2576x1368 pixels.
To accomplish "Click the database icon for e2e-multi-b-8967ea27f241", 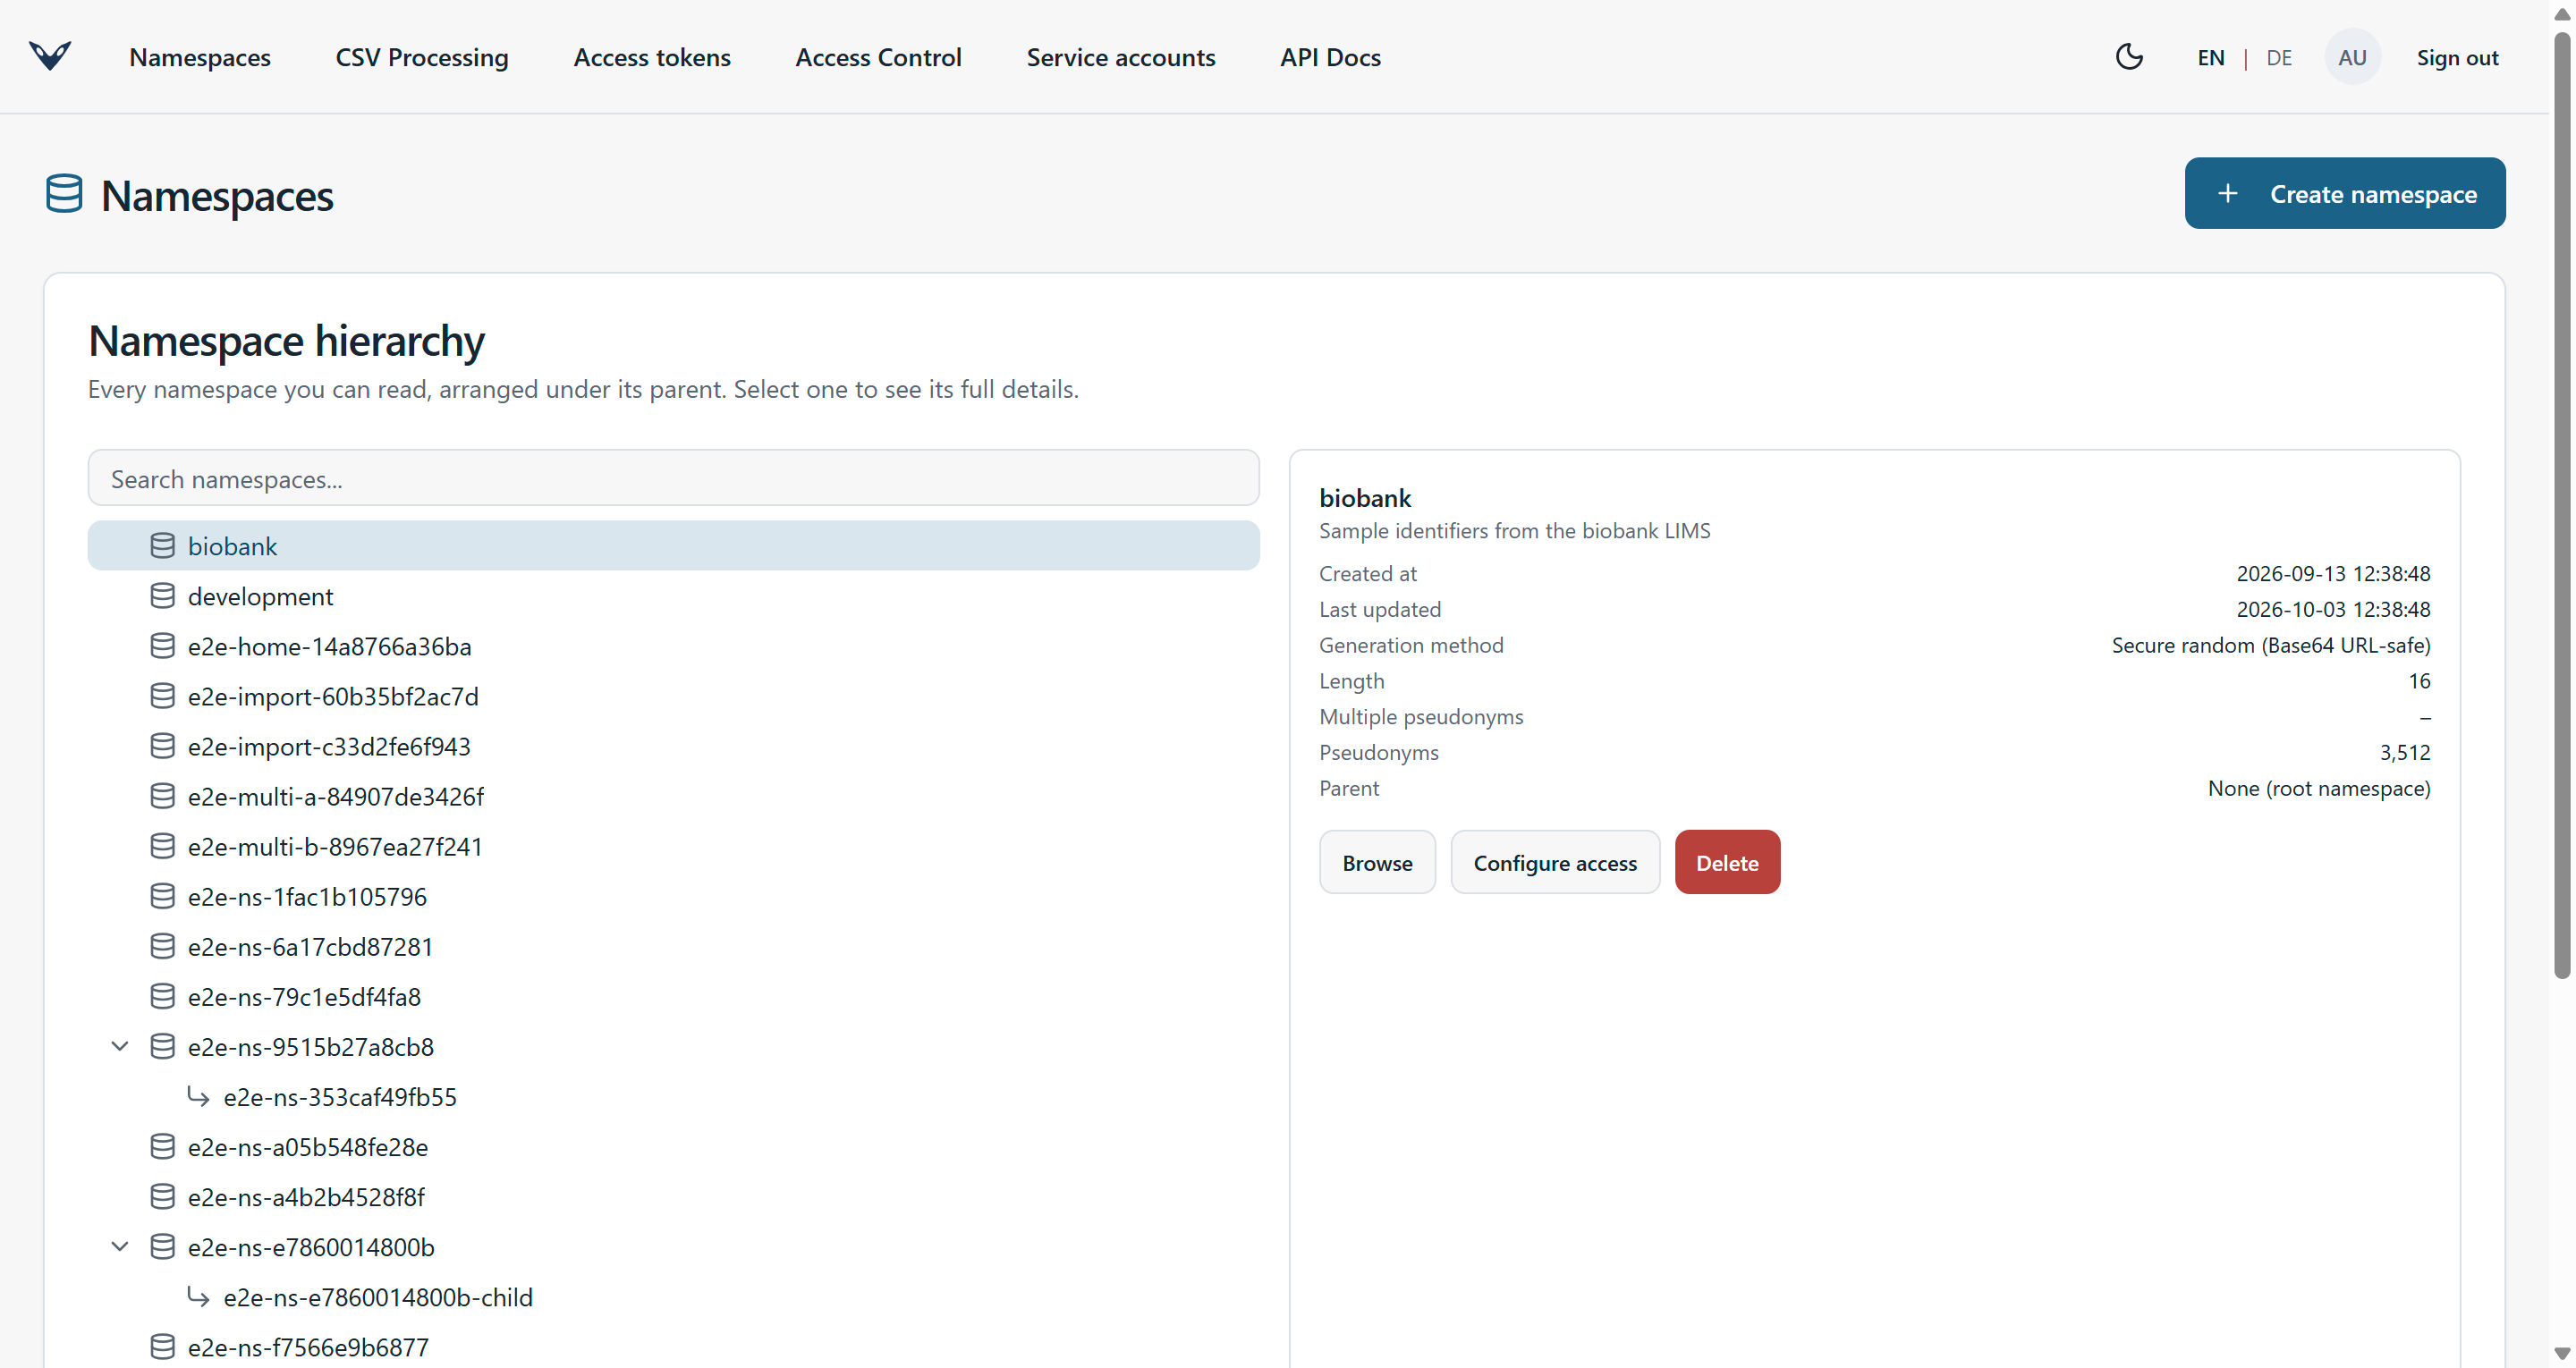I will [x=162, y=845].
